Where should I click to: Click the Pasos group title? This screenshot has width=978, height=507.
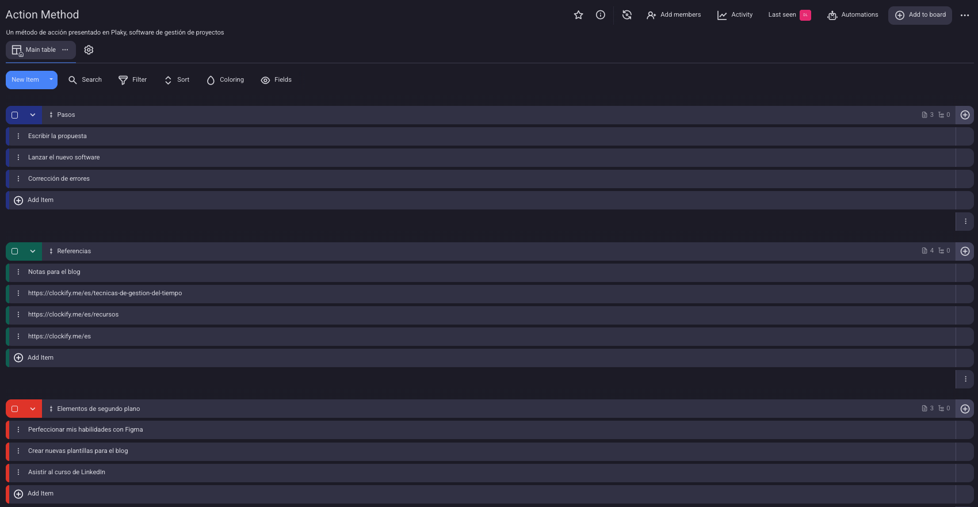(x=66, y=115)
